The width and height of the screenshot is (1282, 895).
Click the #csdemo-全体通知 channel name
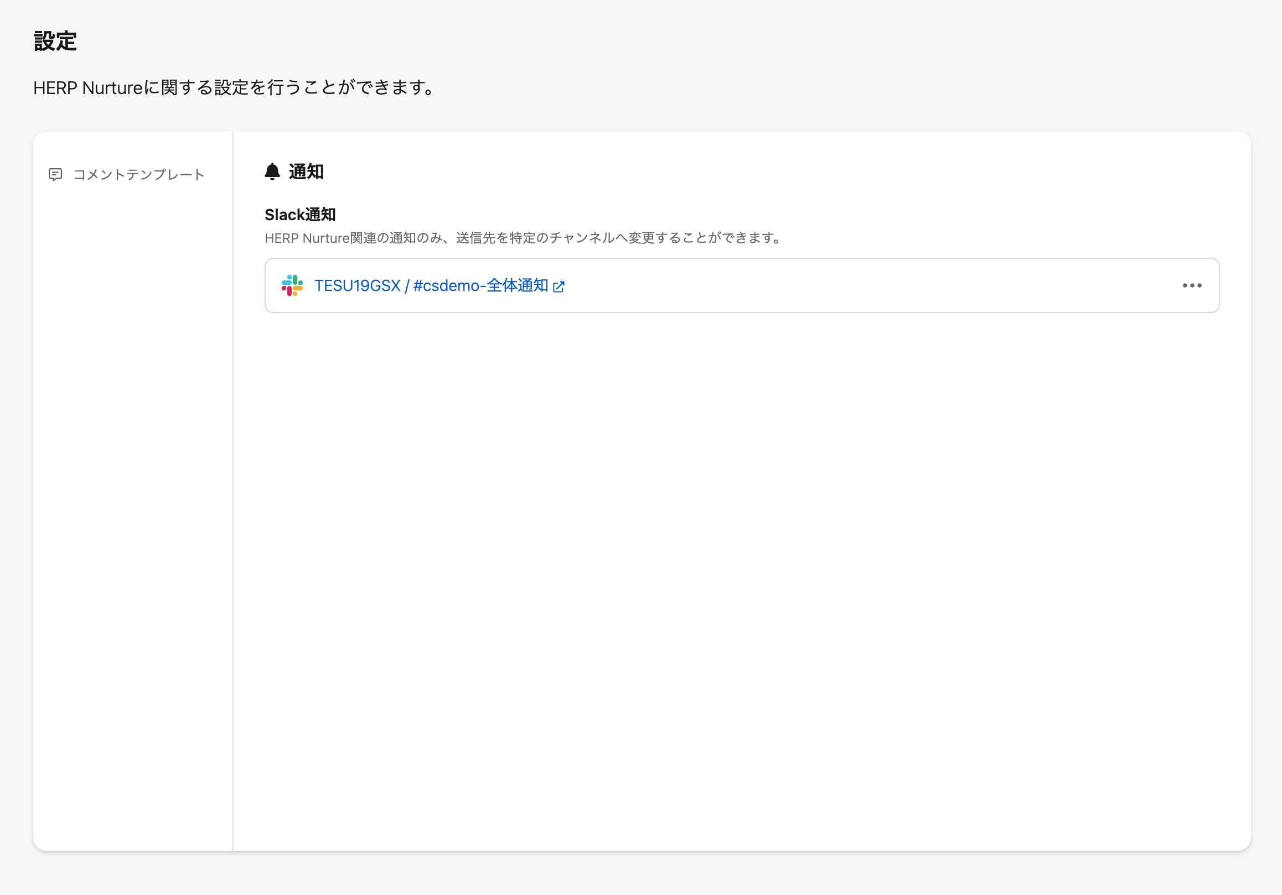(x=480, y=285)
